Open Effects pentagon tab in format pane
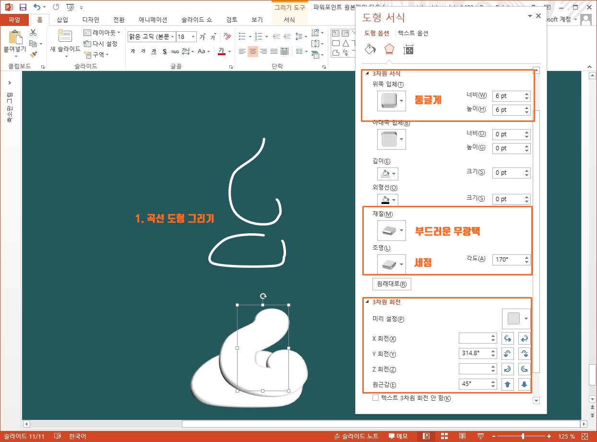The height and width of the screenshot is (442, 597). pyautogui.click(x=389, y=49)
